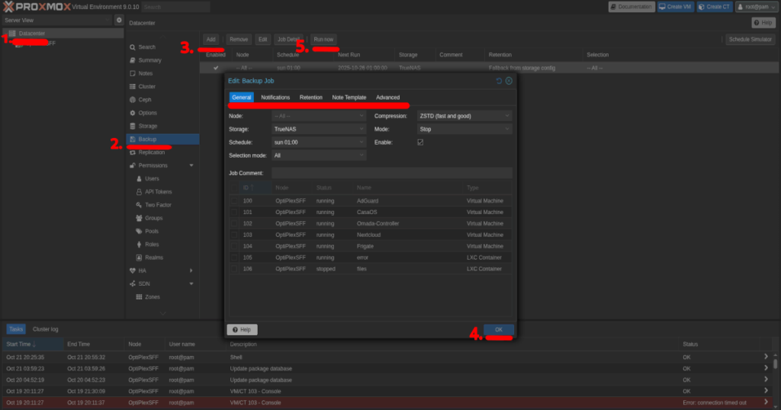Check the box for container 105 error
This screenshot has width=781, height=410.
point(234,258)
